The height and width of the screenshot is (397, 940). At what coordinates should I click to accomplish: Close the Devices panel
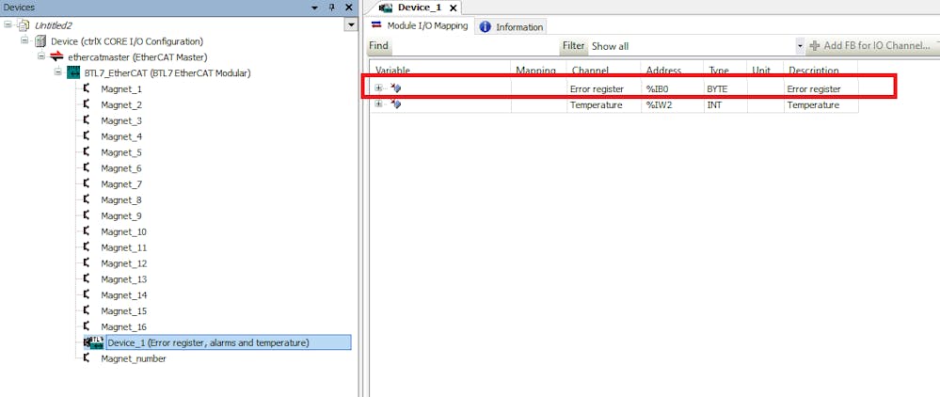pos(348,8)
